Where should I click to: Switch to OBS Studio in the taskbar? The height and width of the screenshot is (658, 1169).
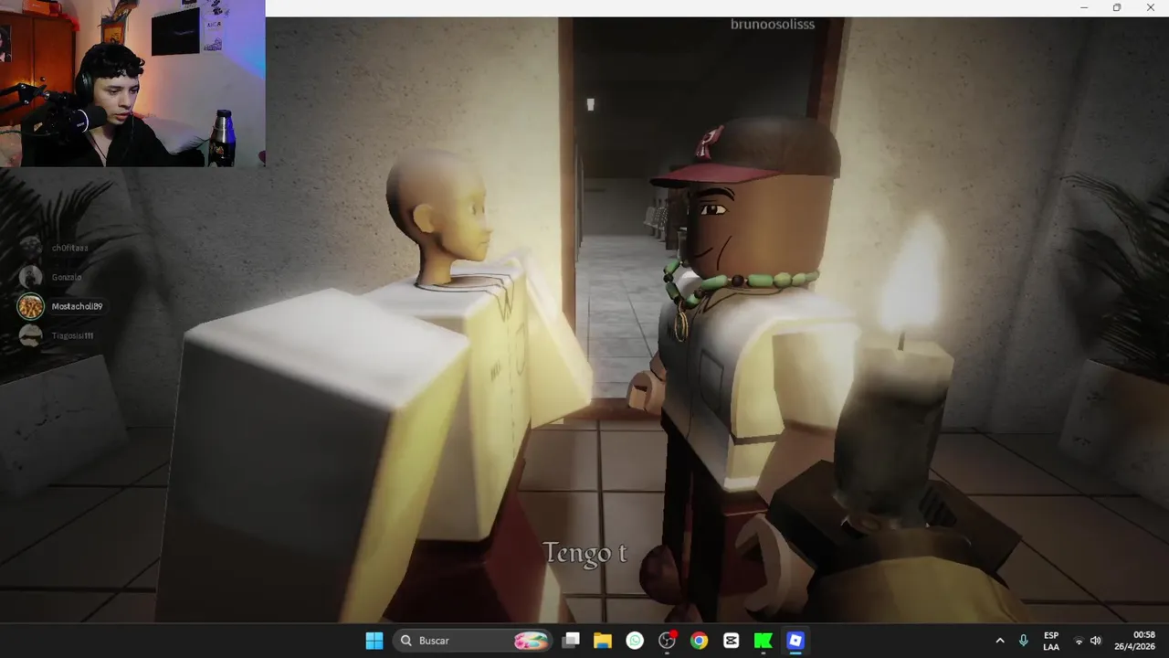667,641
